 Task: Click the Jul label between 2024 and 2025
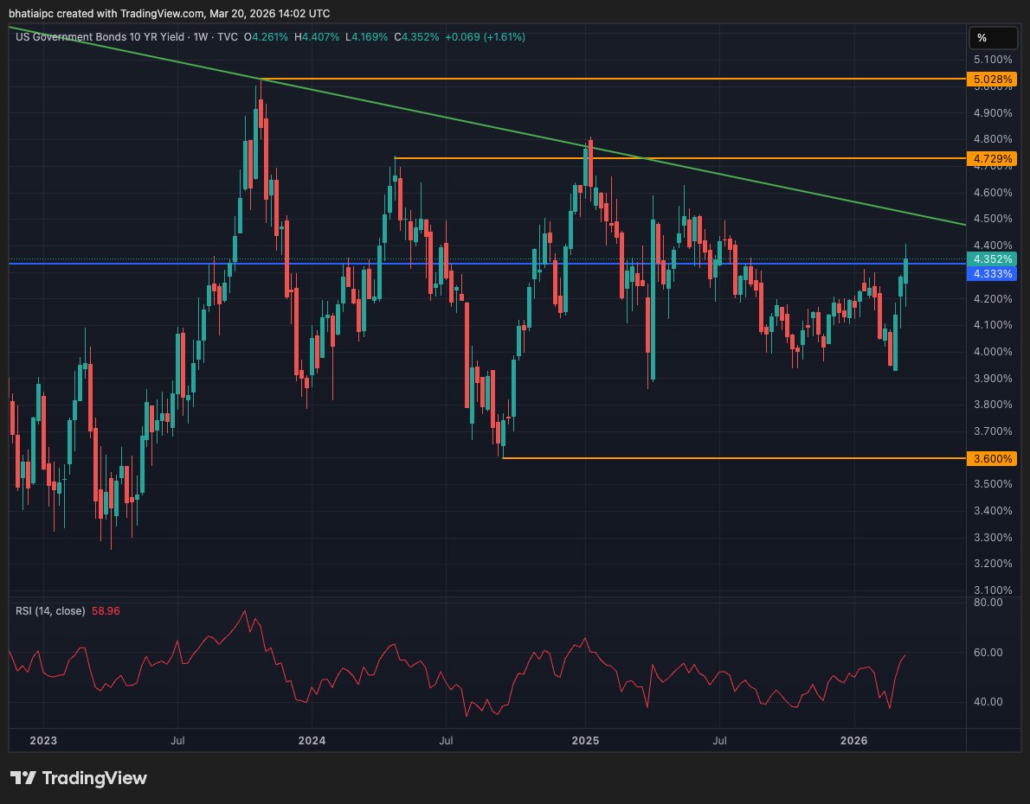click(446, 741)
